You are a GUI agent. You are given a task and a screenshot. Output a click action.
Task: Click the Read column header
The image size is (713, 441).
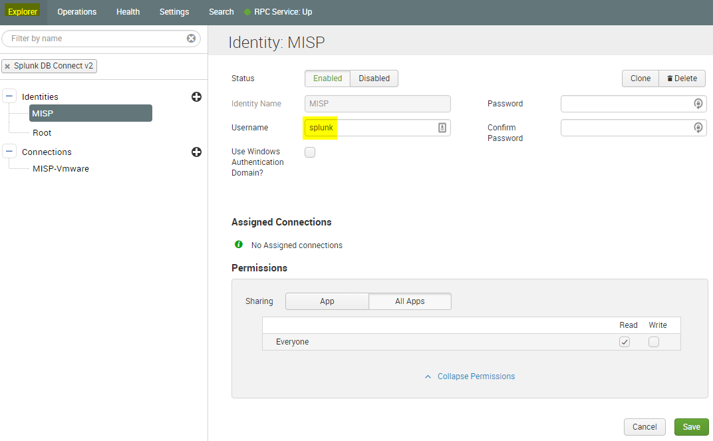pyautogui.click(x=629, y=325)
